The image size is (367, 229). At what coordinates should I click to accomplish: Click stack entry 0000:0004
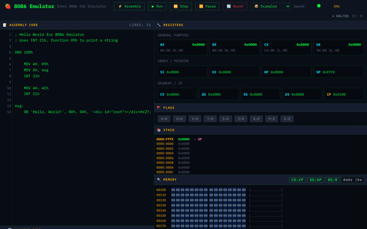pyautogui.click(x=165, y=153)
